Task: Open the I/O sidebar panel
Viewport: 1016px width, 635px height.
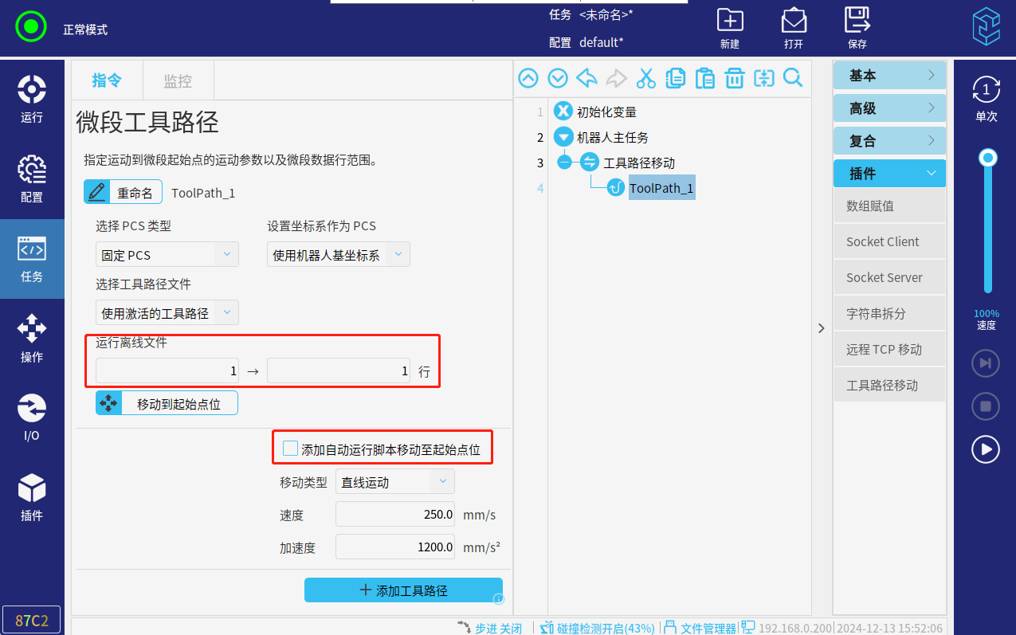Action: tap(32, 417)
